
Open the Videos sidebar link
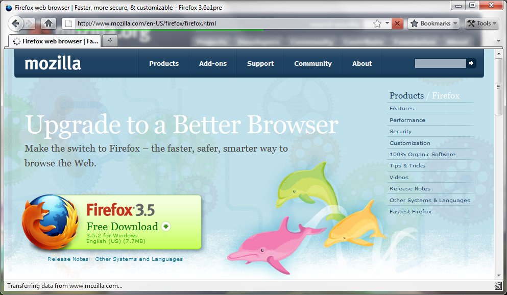(399, 178)
